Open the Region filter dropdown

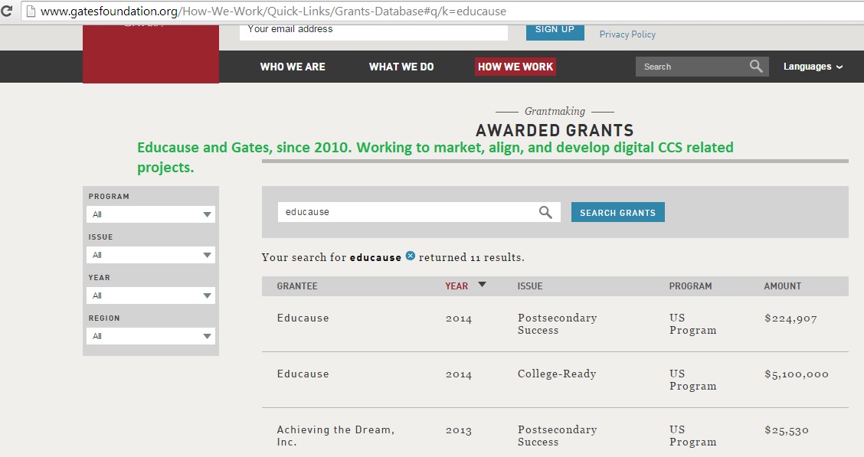[x=151, y=336]
